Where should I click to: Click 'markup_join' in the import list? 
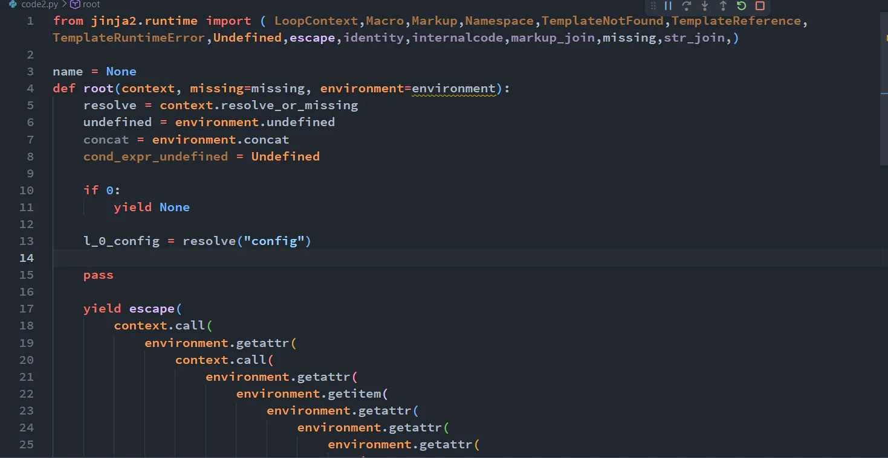tap(553, 38)
